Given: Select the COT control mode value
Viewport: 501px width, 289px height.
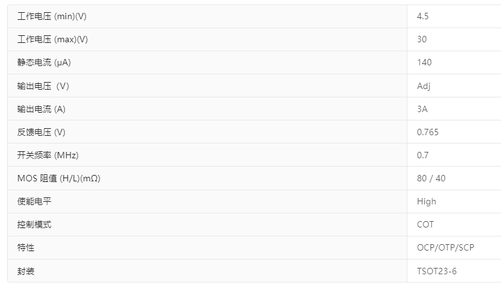Looking at the screenshot, I should pyautogui.click(x=425, y=224).
